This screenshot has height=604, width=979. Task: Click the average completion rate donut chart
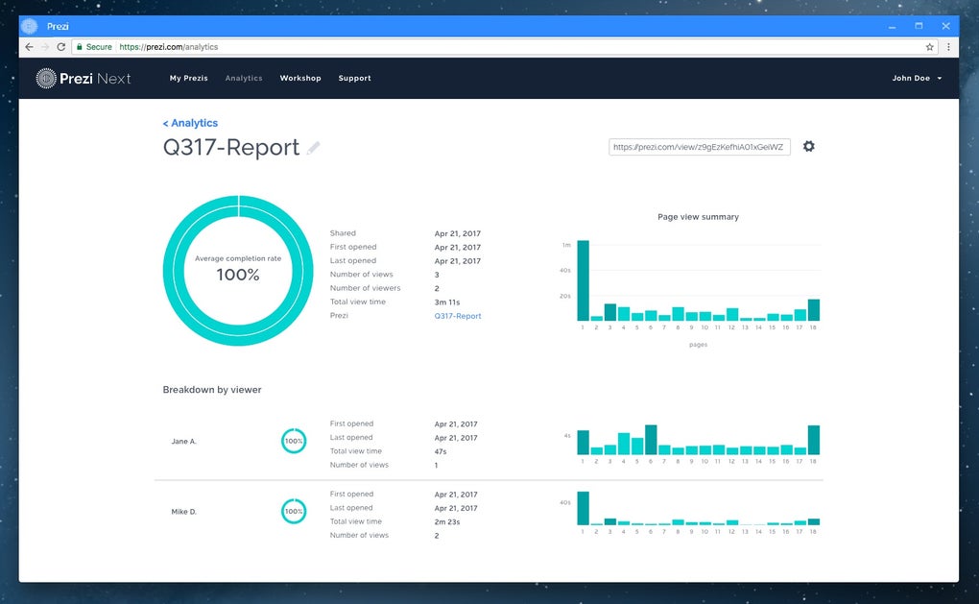238,271
